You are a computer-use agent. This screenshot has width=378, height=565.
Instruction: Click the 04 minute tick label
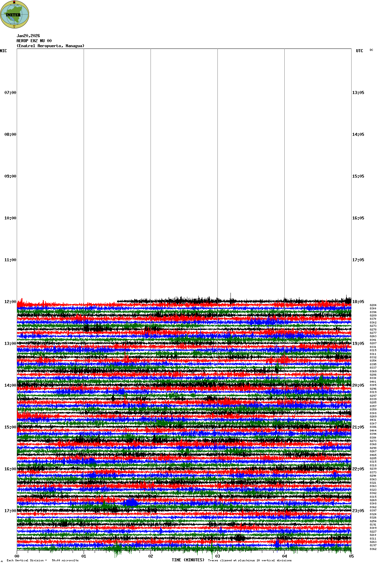tap(284, 556)
